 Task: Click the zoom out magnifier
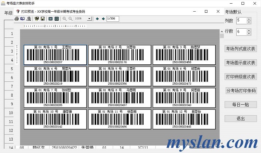tap(70, 19)
